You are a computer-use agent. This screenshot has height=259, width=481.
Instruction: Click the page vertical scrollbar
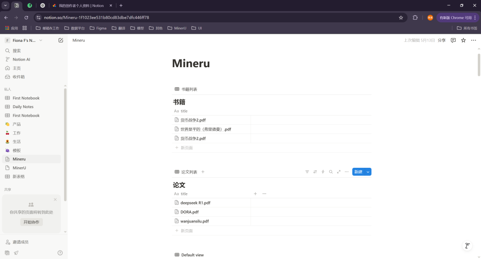[479, 65]
